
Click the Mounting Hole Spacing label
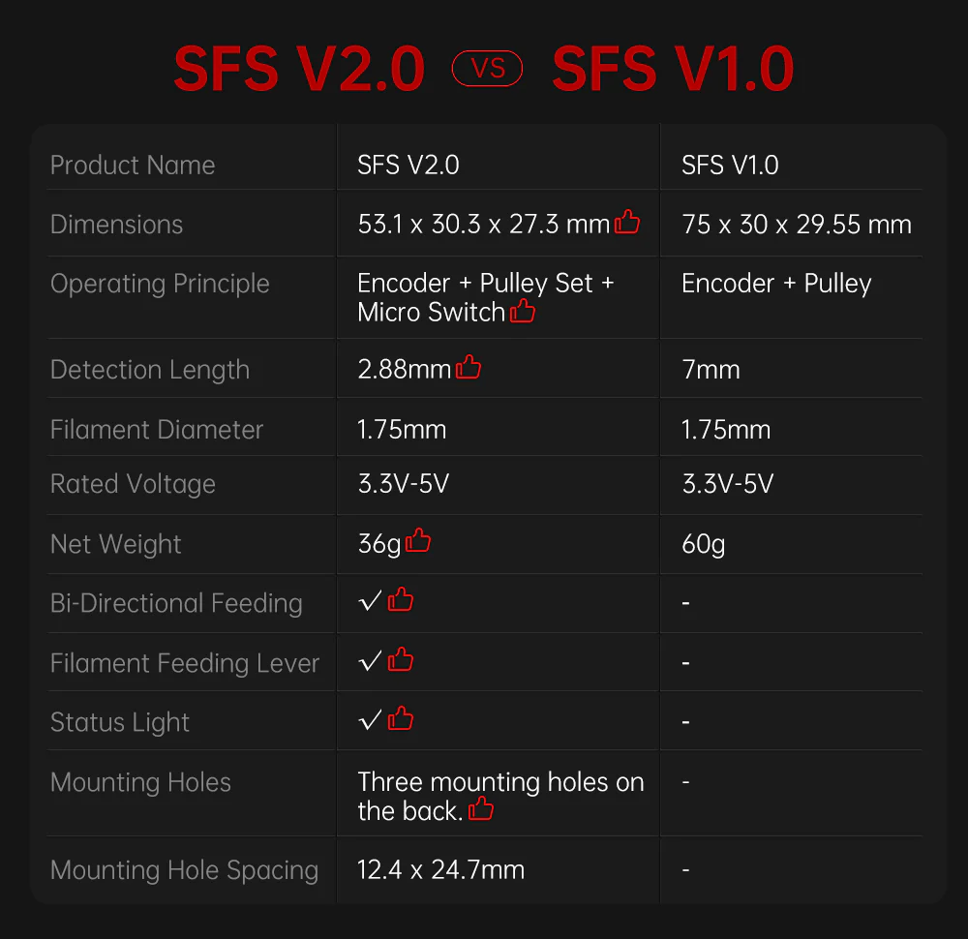coord(184,870)
